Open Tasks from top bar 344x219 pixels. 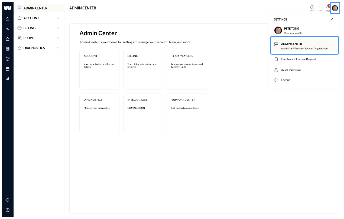tap(312, 8)
